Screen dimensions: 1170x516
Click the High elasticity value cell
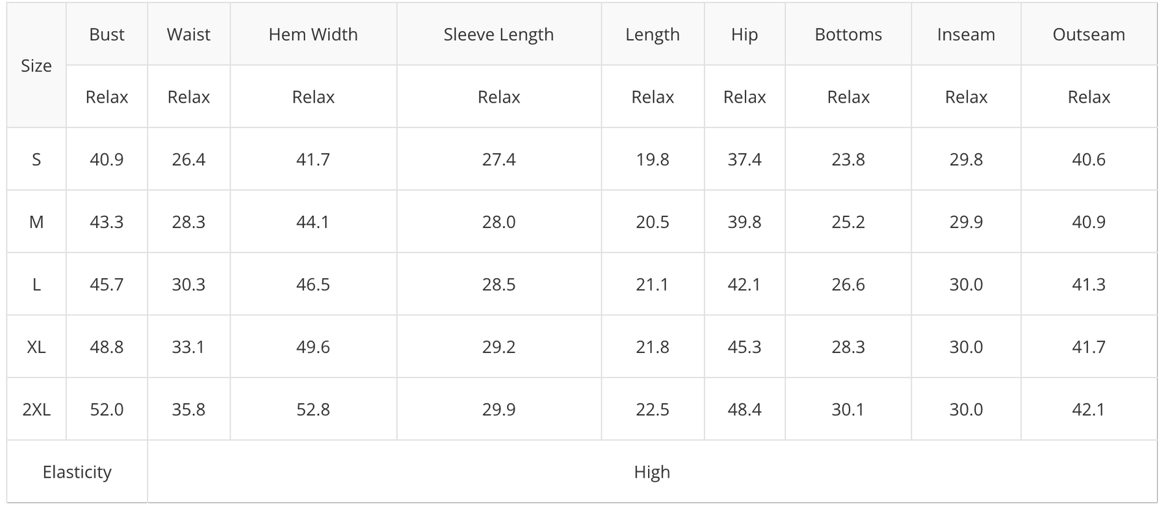652,472
